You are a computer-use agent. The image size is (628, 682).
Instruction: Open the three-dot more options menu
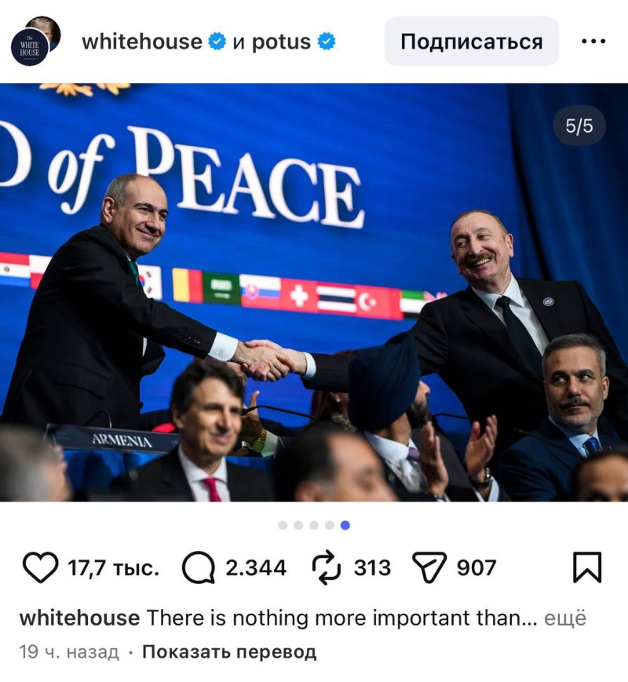(593, 42)
